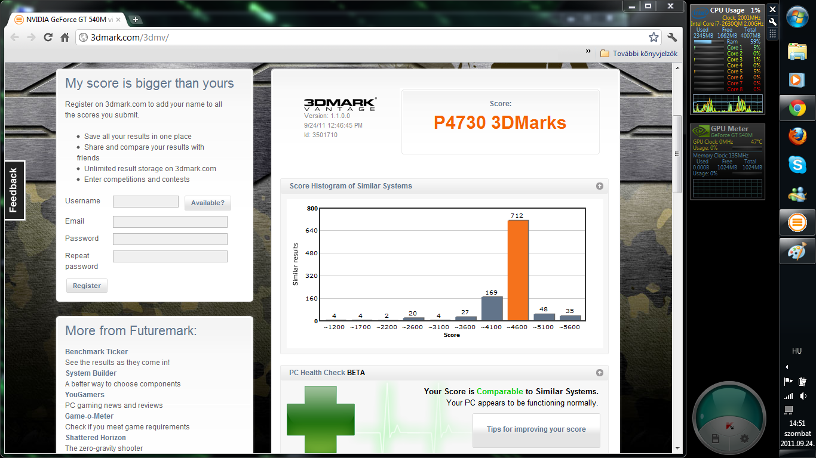Open További könyvjelzők bookmarks folder
The height and width of the screenshot is (458, 816).
[x=639, y=54]
